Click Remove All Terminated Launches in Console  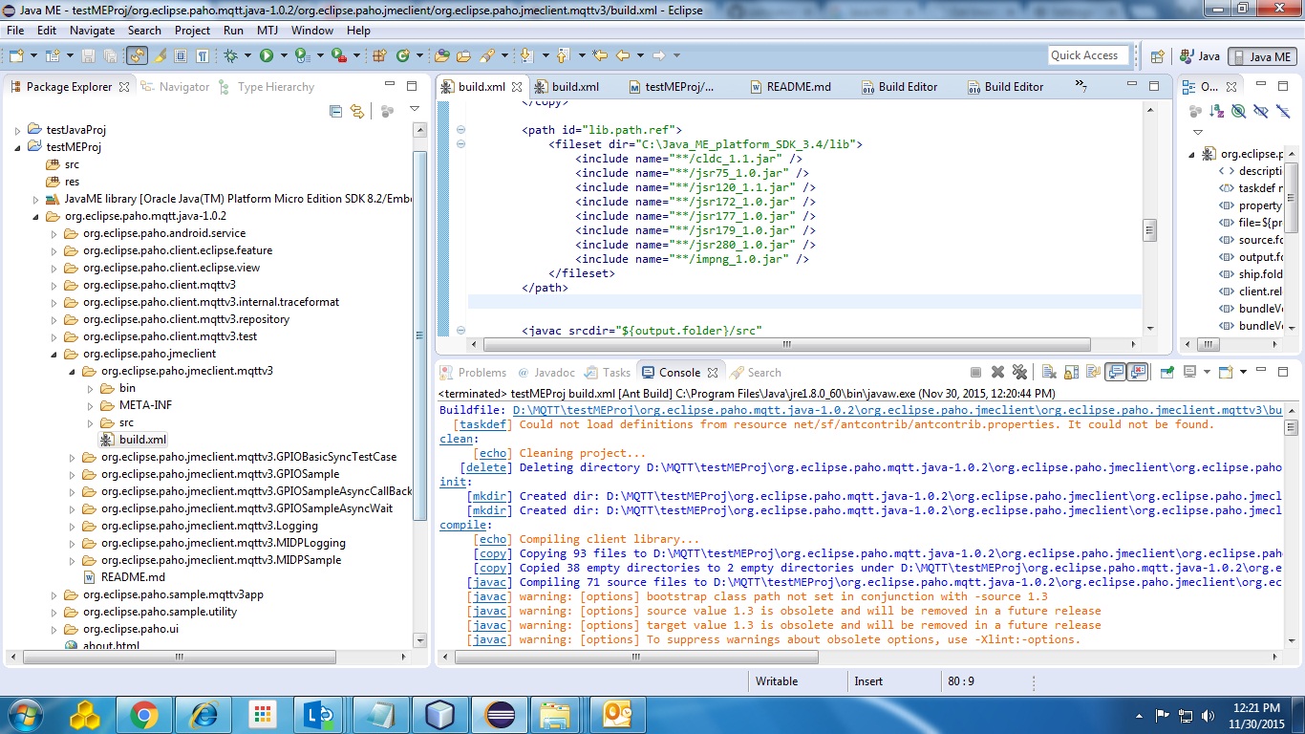[1019, 372]
